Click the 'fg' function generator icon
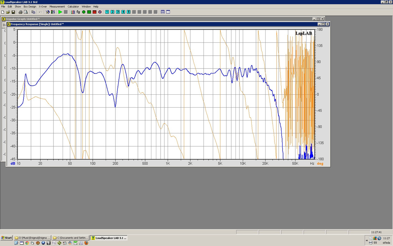Viewport: 393px width, 246px height. pyautogui.click(x=78, y=12)
